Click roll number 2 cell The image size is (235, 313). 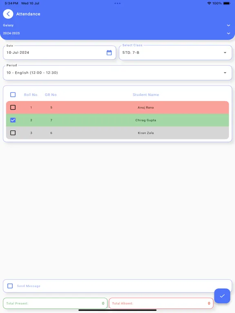coord(31,120)
